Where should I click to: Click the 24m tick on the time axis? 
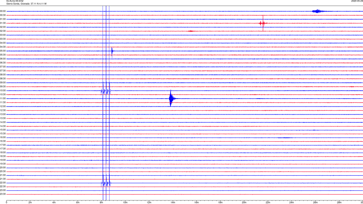[x=292, y=202]
